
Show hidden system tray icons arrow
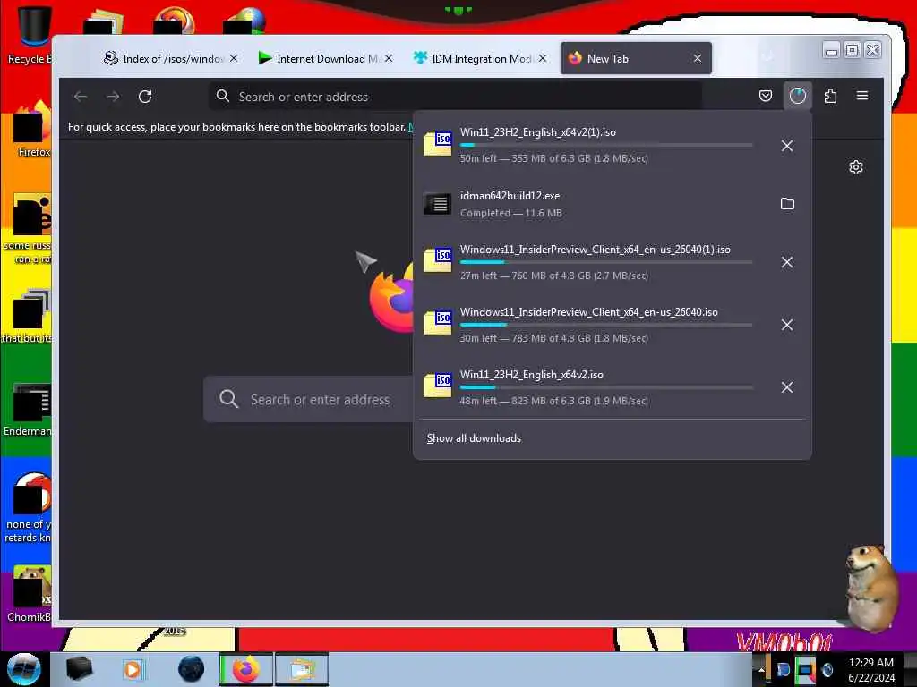click(x=761, y=669)
